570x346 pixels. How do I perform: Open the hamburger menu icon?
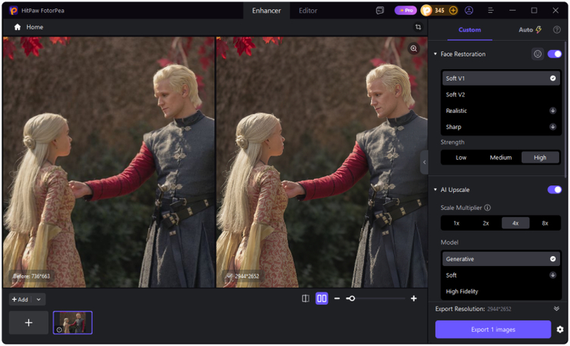[x=491, y=11]
